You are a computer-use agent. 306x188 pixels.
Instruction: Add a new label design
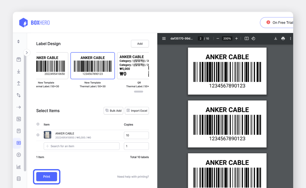coord(140,44)
